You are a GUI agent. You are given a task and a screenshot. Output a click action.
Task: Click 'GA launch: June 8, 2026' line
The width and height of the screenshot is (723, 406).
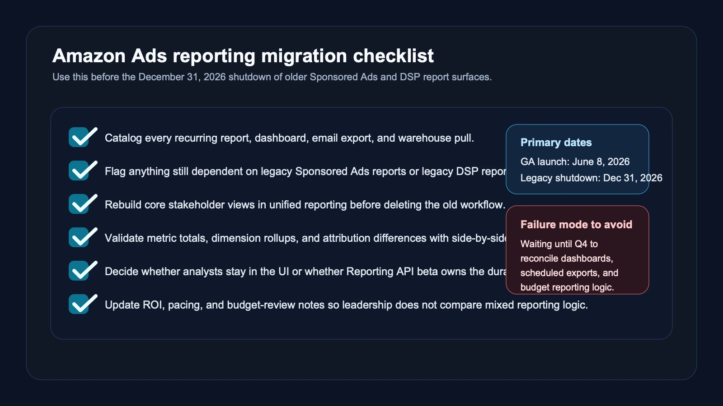click(575, 161)
